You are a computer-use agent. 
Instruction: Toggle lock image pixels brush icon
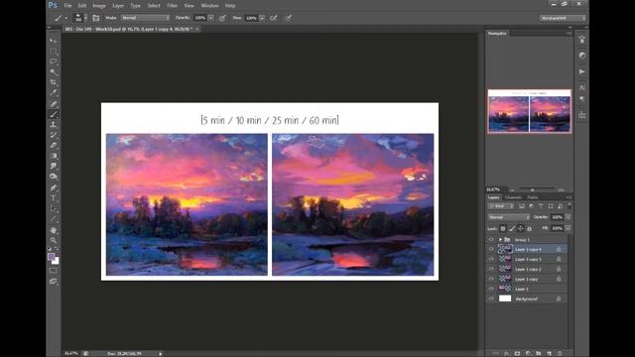(x=512, y=229)
